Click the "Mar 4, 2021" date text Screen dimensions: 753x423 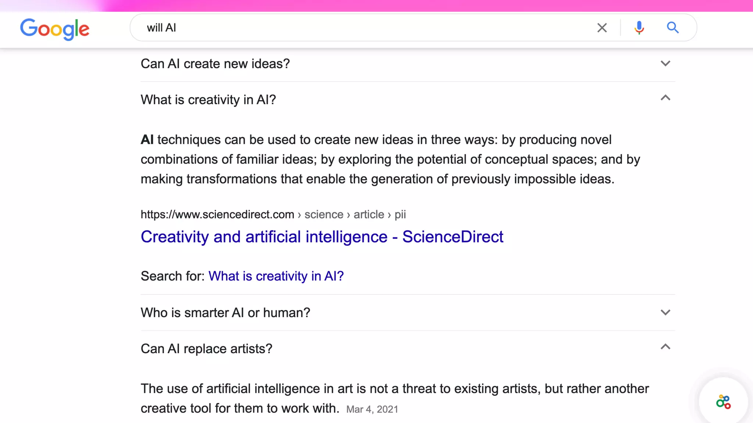coord(372,409)
